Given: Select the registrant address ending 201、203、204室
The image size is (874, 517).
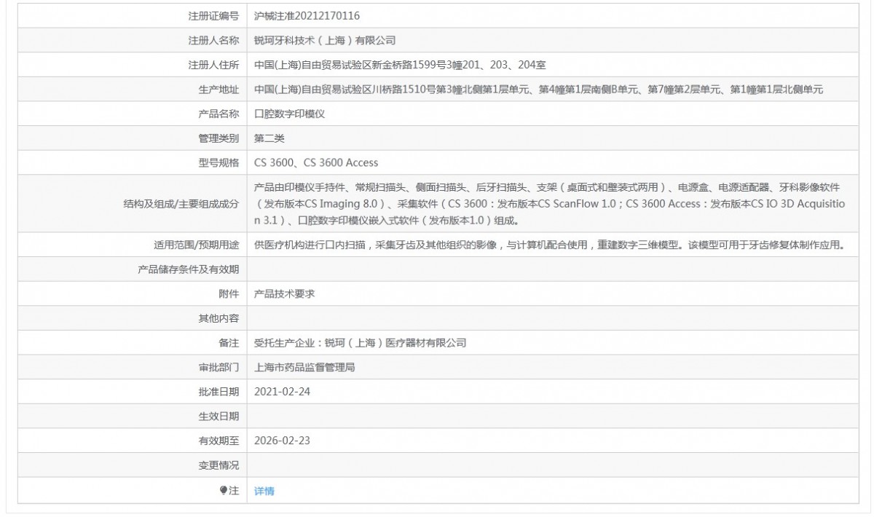Looking at the screenshot, I should point(400,65).
